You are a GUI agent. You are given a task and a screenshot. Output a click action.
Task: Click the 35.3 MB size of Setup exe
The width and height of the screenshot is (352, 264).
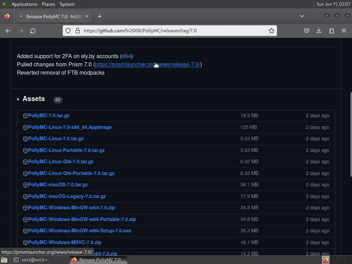pos(250,231)
